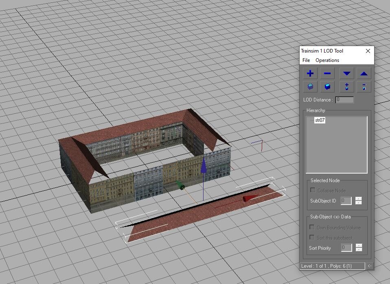Close the Trainsim 1 LOD Tool window
Image resolution: width=390 pixels, height=284 pixels.
[x=368, y=51]
